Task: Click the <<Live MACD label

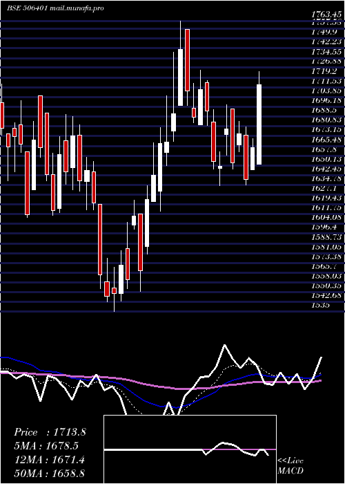Action: [290, 465]
